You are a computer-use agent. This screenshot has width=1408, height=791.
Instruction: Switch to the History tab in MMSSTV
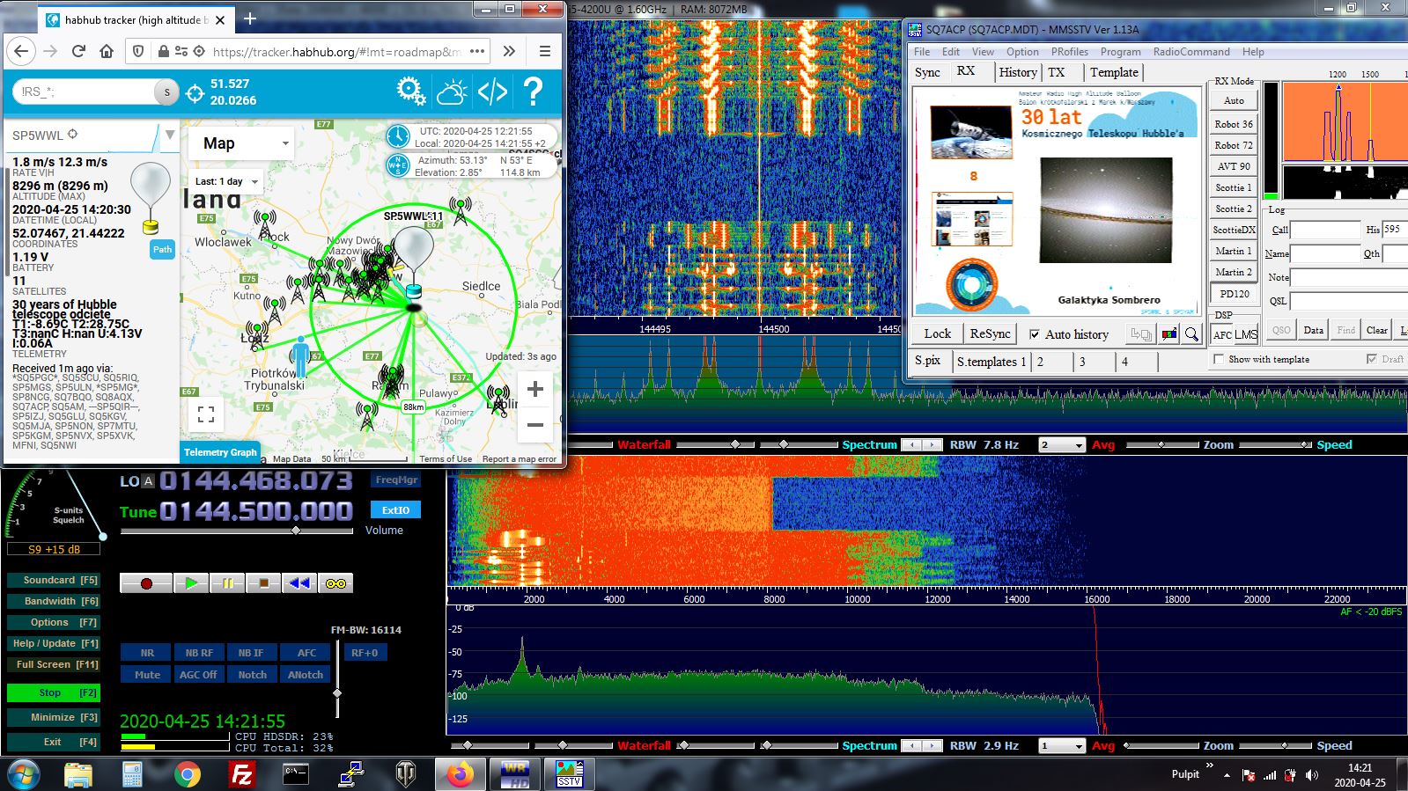coord(1017,72)
